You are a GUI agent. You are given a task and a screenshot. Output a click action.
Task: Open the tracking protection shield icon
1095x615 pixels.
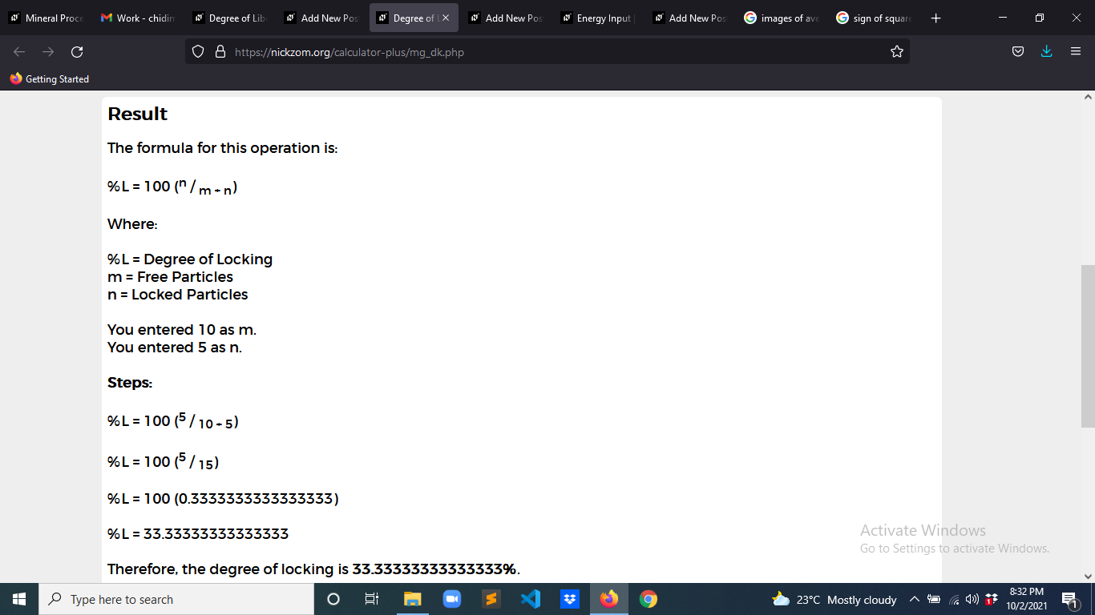[199, 52]
